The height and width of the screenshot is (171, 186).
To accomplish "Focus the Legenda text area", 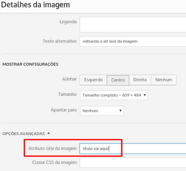I will point(133,25).
